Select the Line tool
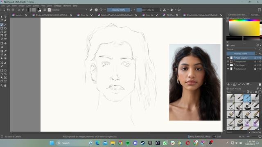This screenshot has width=262, height=147. [x=5, y=25]
